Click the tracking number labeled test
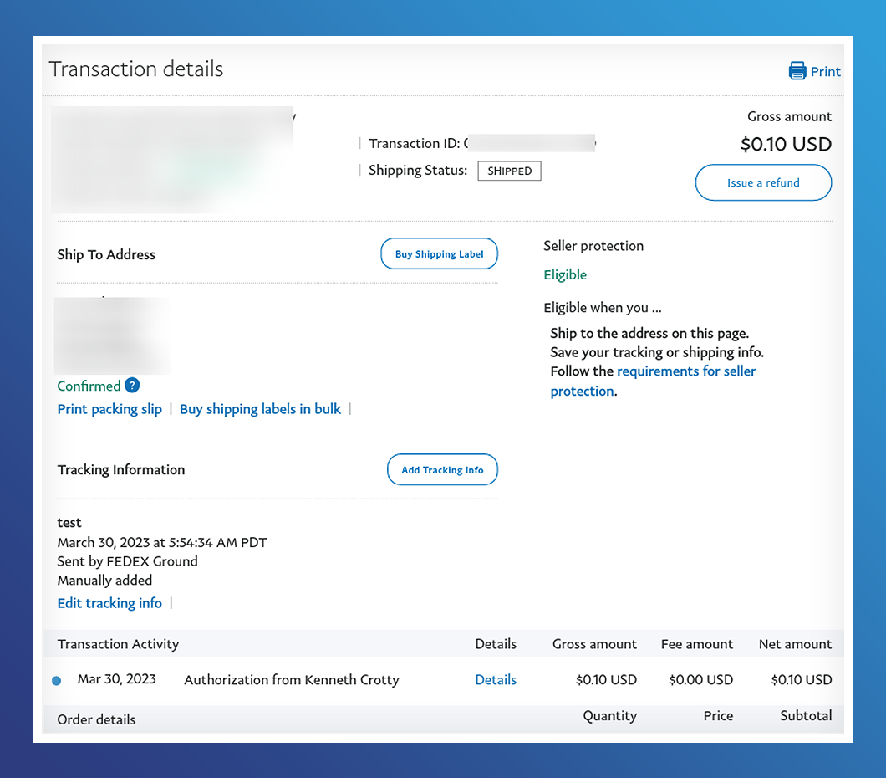 coord(69,523)
